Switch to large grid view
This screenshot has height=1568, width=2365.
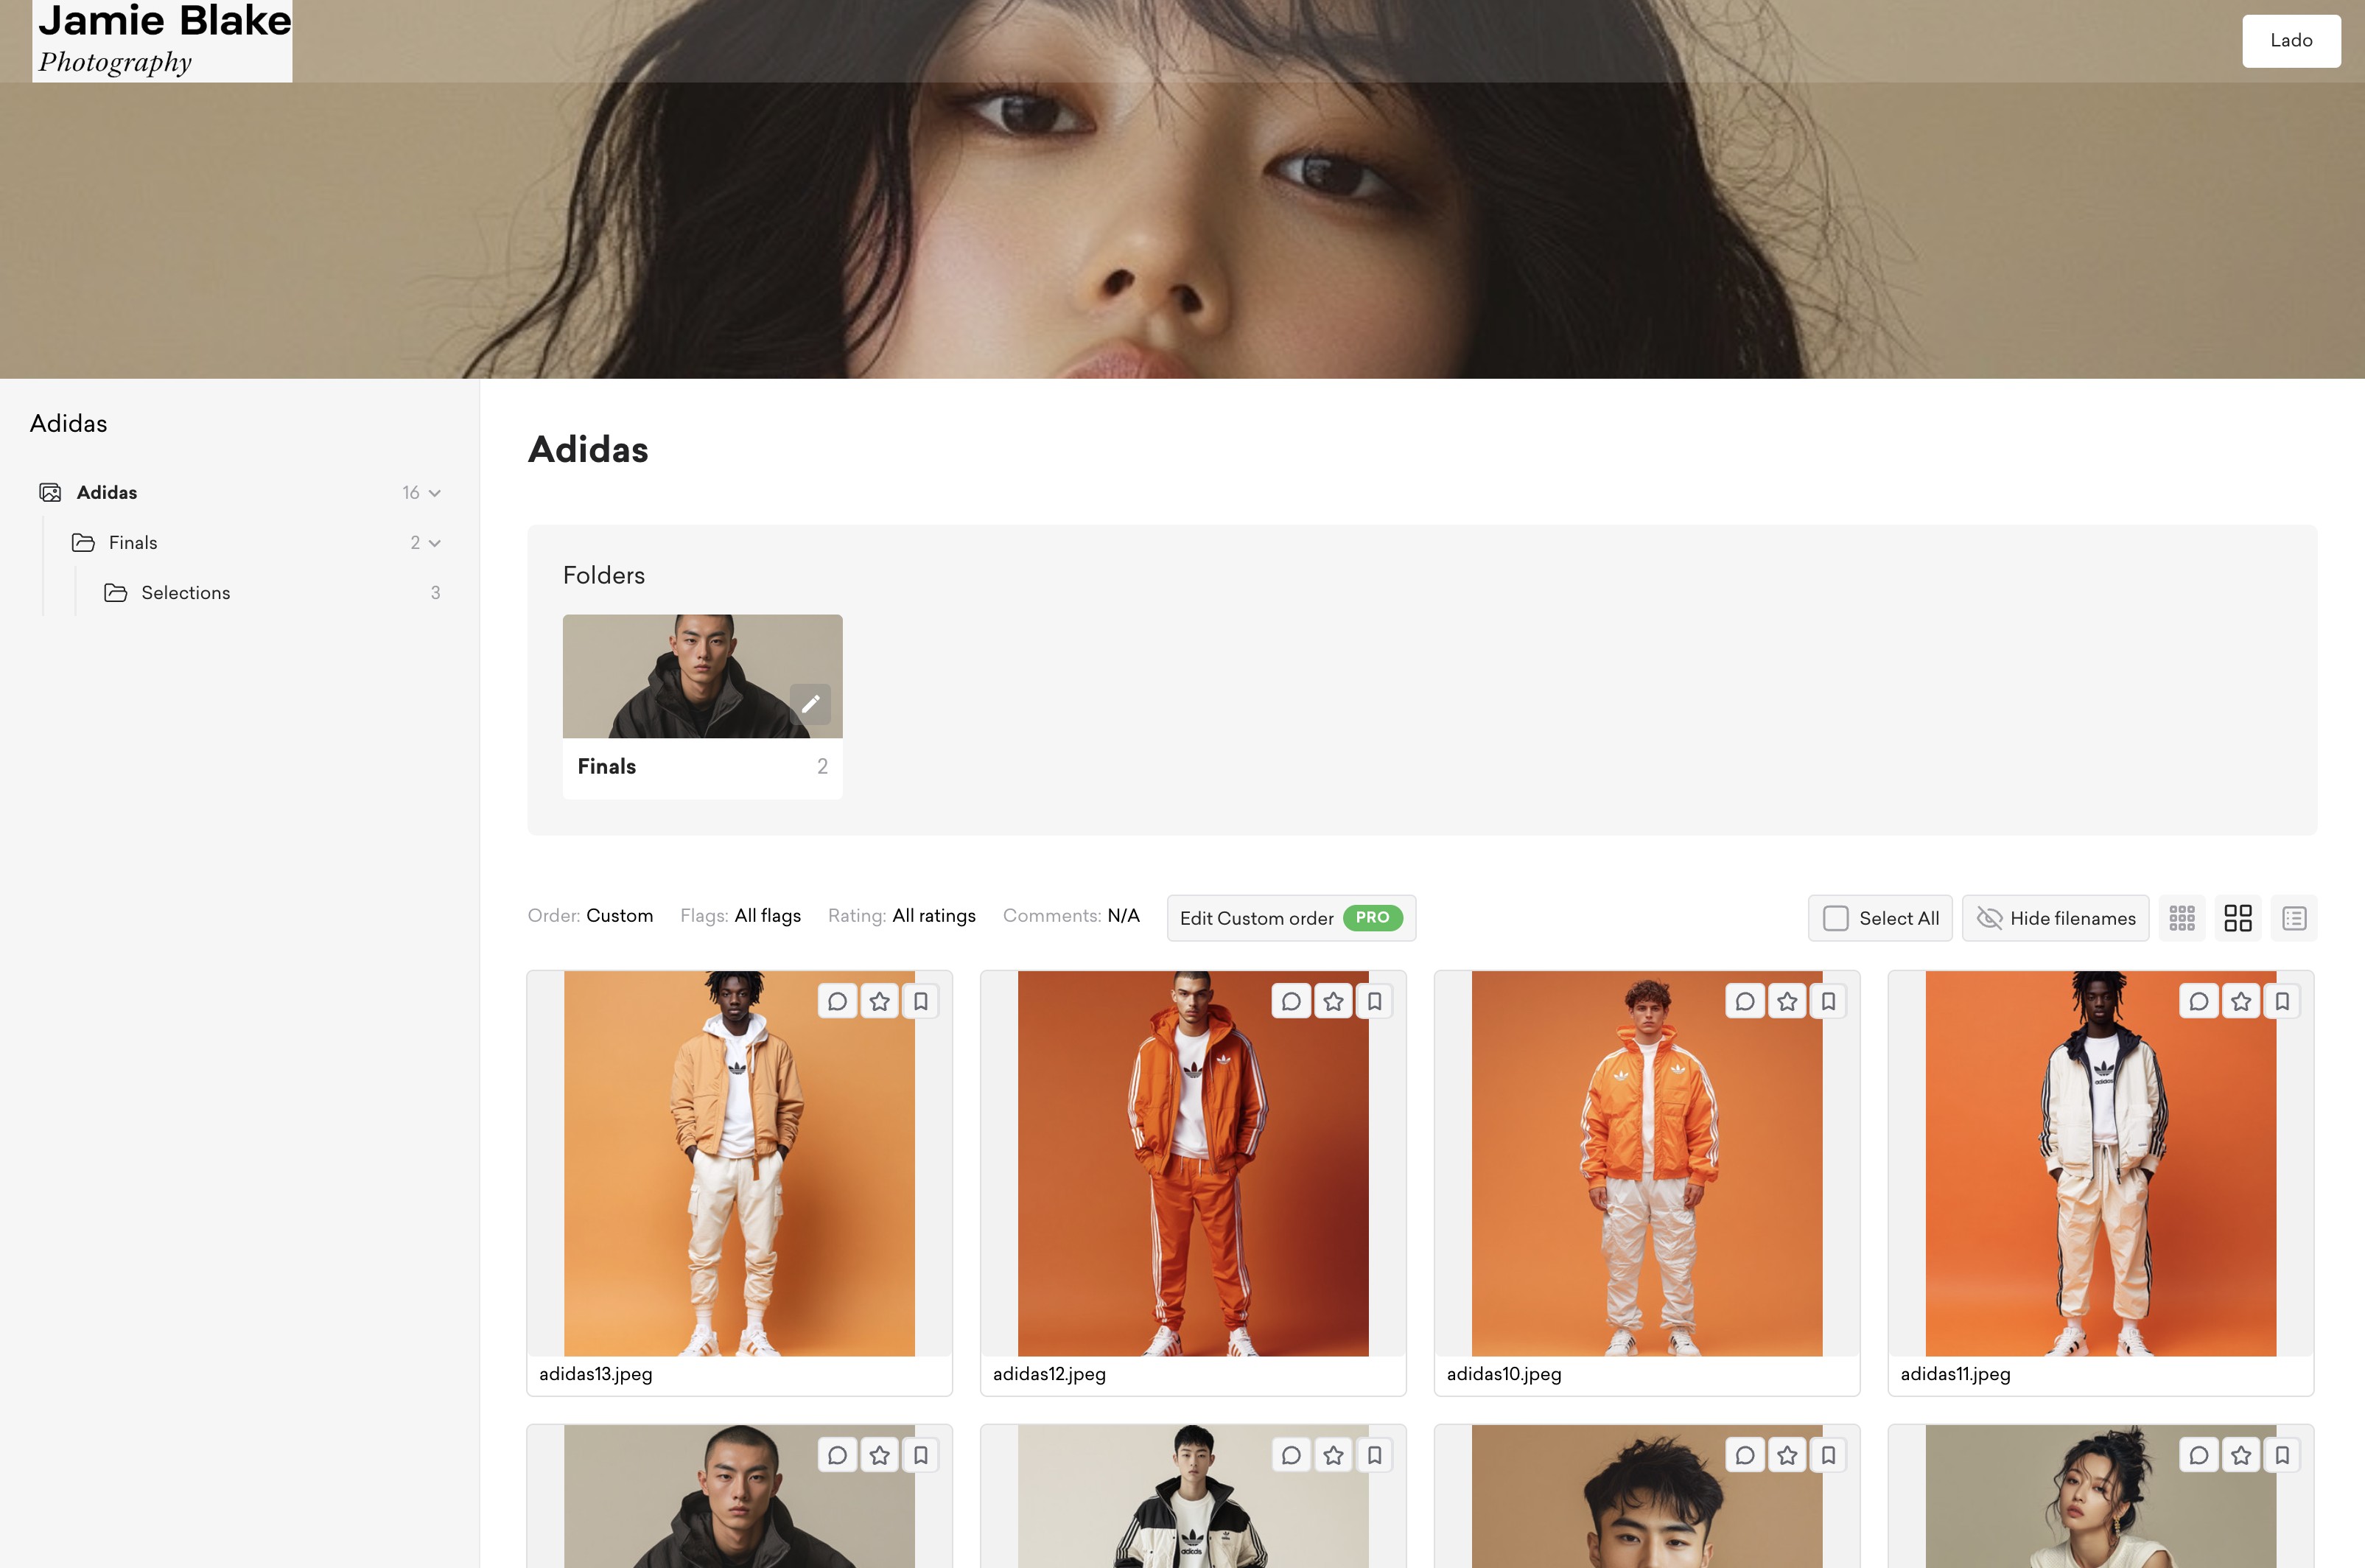[x=2238, y=918]
